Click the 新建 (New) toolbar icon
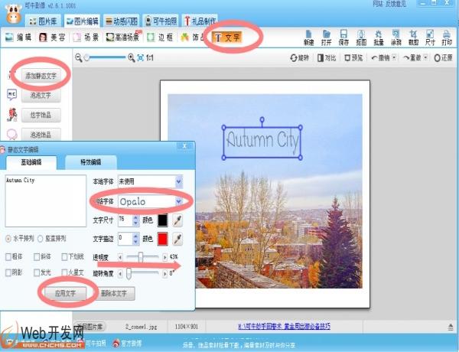Viewport: 459px width, 352px height. [x=309, y=36]
